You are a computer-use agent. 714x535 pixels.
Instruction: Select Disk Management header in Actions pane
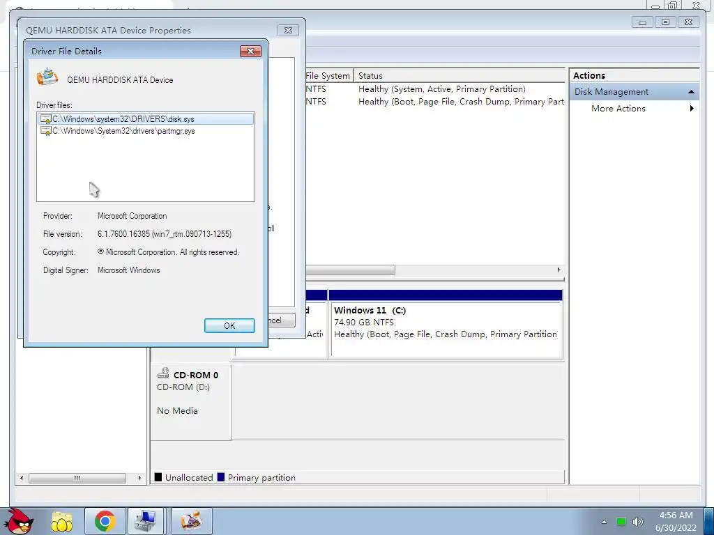[x=635, y=92]
